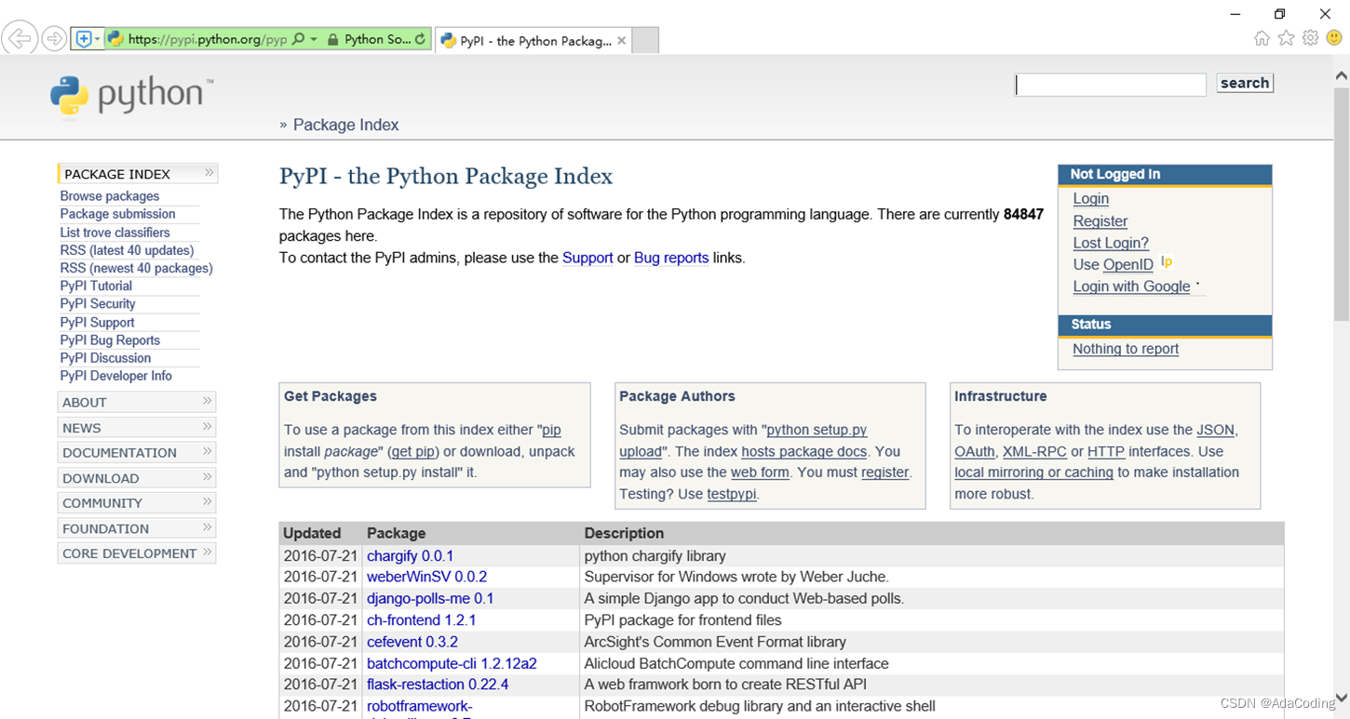Open the web form link
1350x719 pixels.
tap(760, 473)
